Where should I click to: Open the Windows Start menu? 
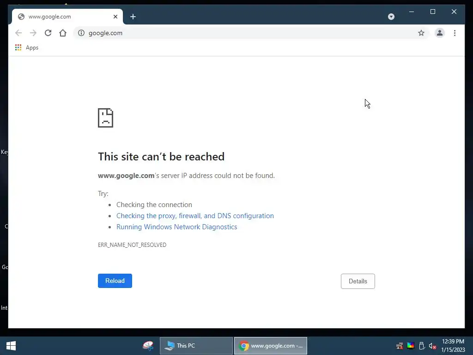(11, 346)
